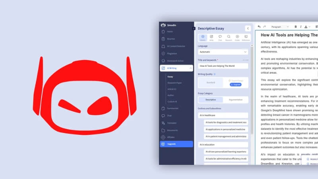318x179 pixels.
Task: Collapse the Descriptive Essay panel with back arrow
Action: 248,28
